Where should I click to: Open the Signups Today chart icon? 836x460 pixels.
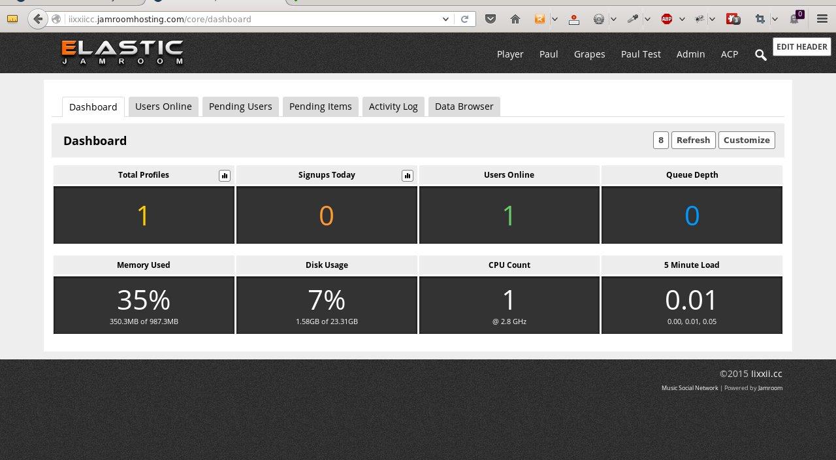(408, 175)
